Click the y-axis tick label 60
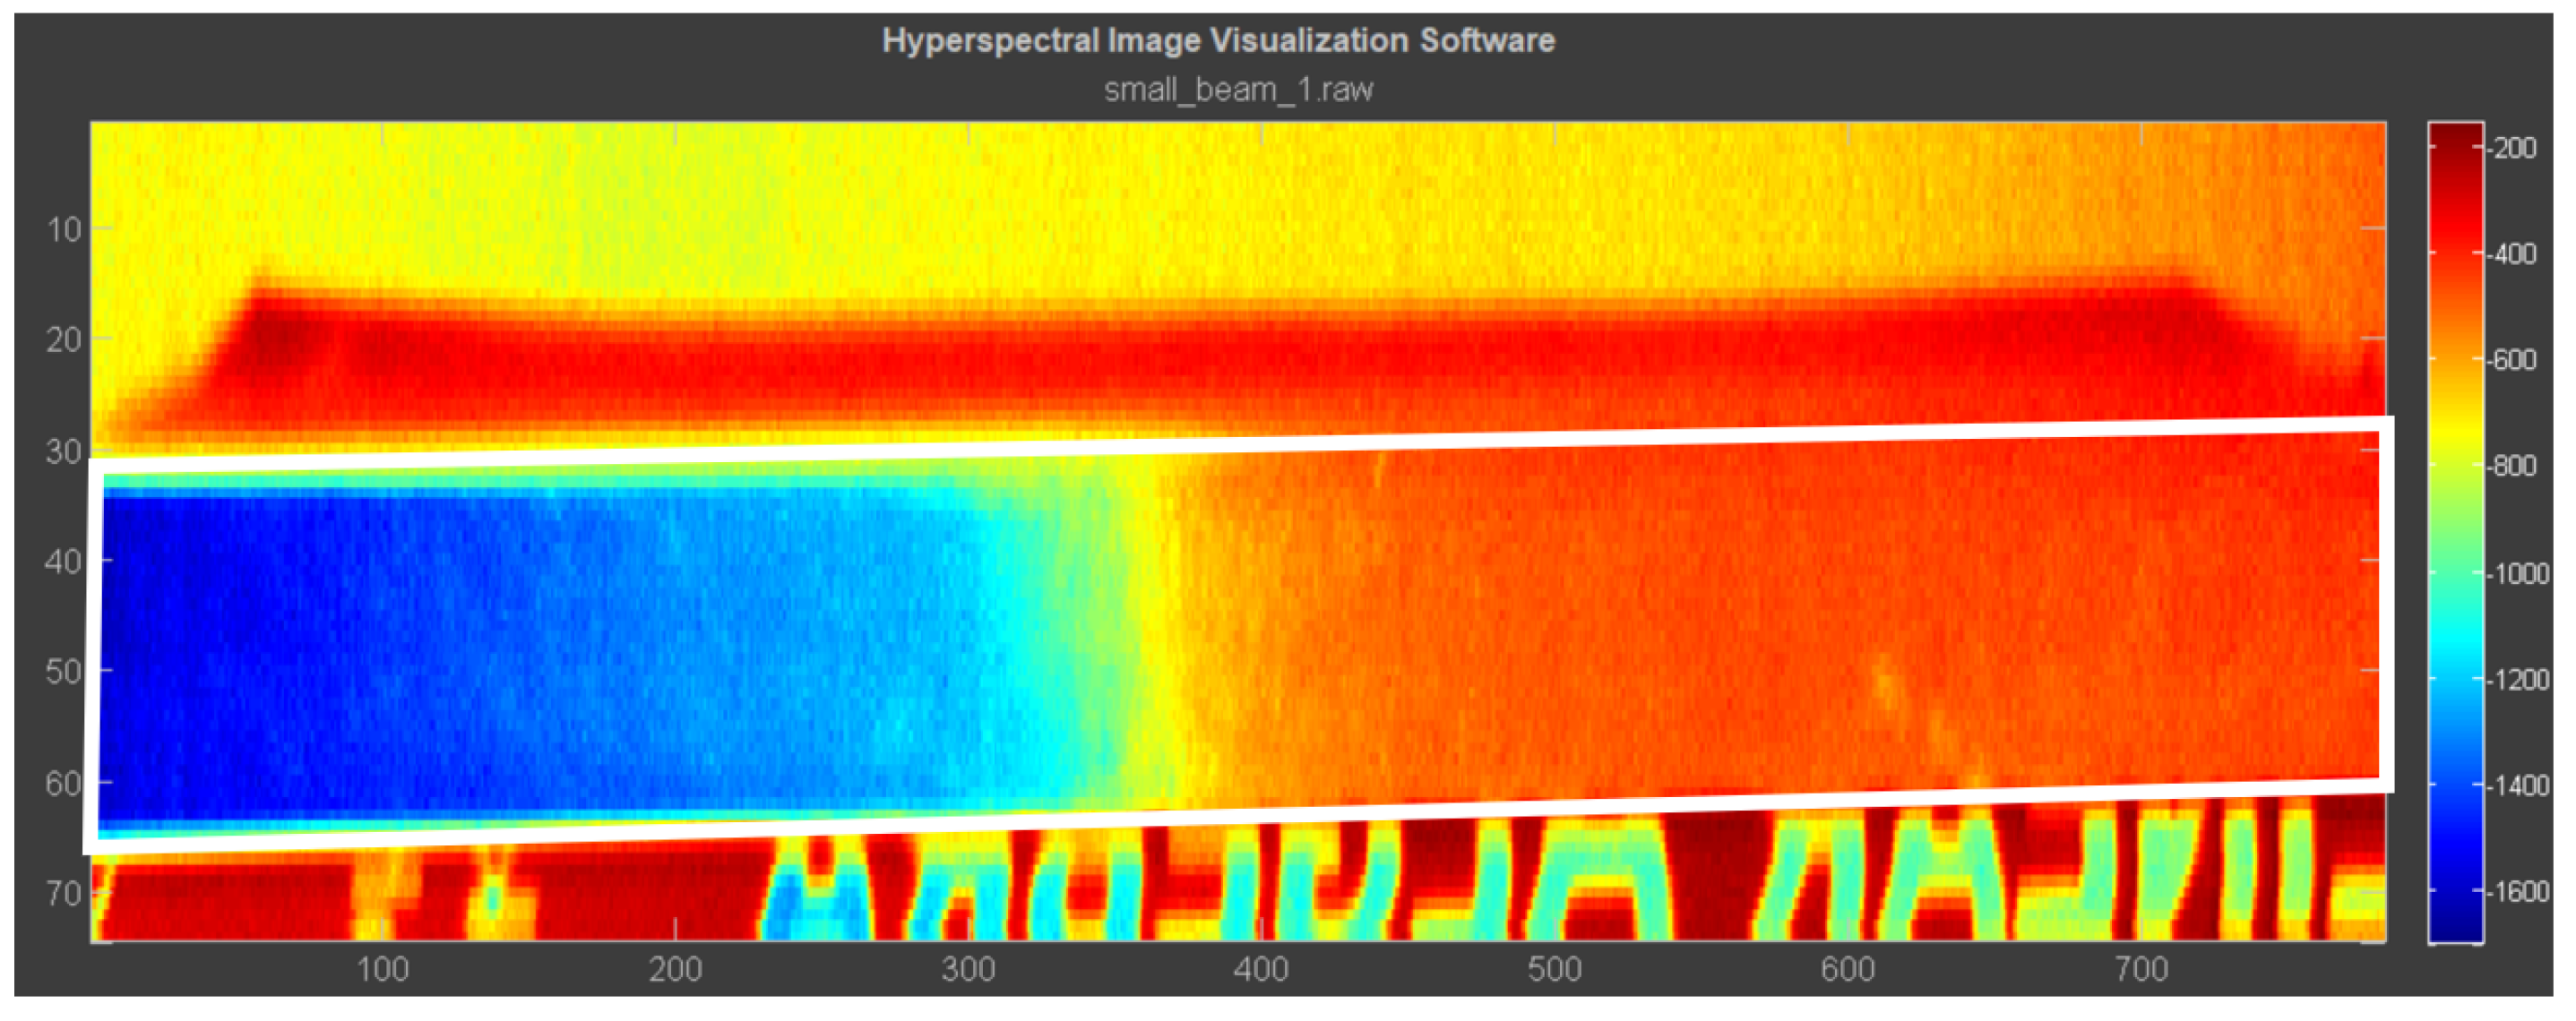The width and height of the screenshot is (2576, 1021). pyautogui.click(x=62, y=783)
